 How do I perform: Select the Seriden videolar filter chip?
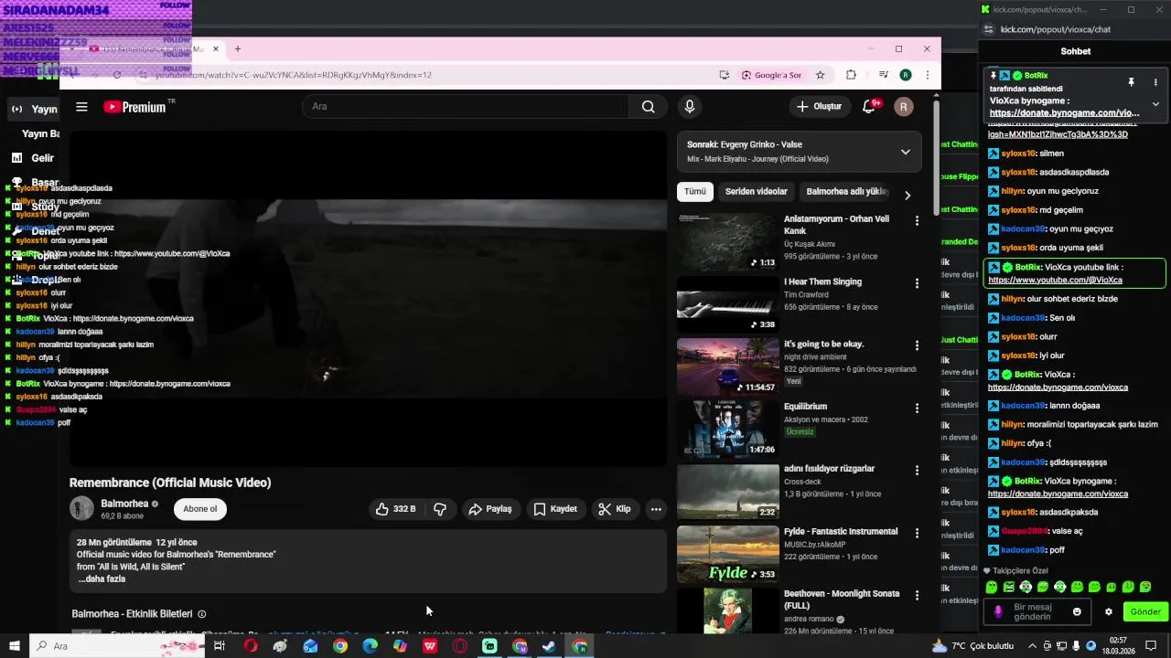coord(756,192)
